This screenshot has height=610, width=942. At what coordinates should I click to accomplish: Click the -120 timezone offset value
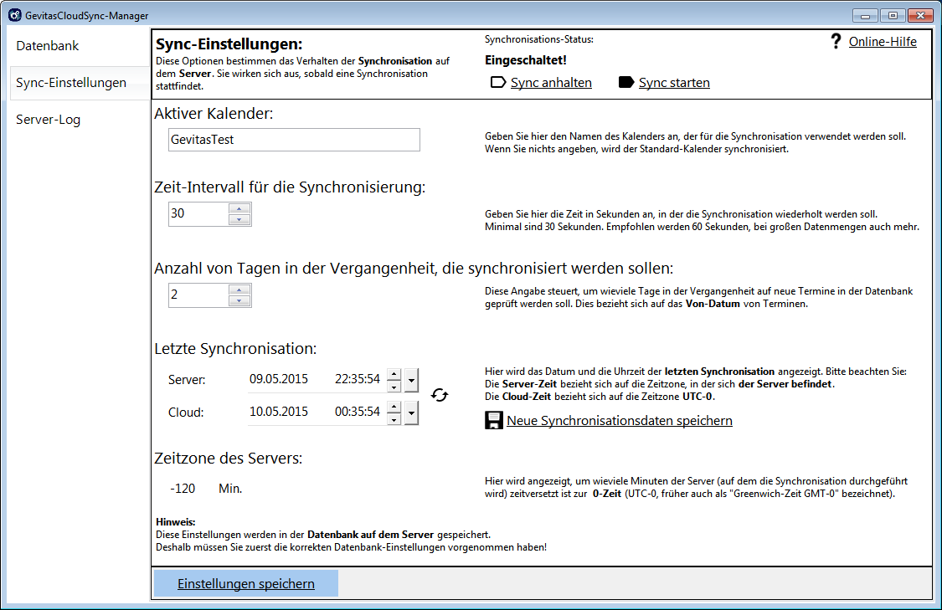(183, 489)
